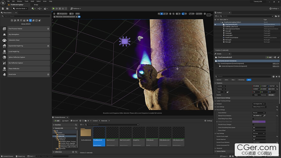Image resolution: width=281 pixels, height=158 pixels.
Task: Toggle visibility of CineCameraActor0 in Outliner
Action: (215, 24)
